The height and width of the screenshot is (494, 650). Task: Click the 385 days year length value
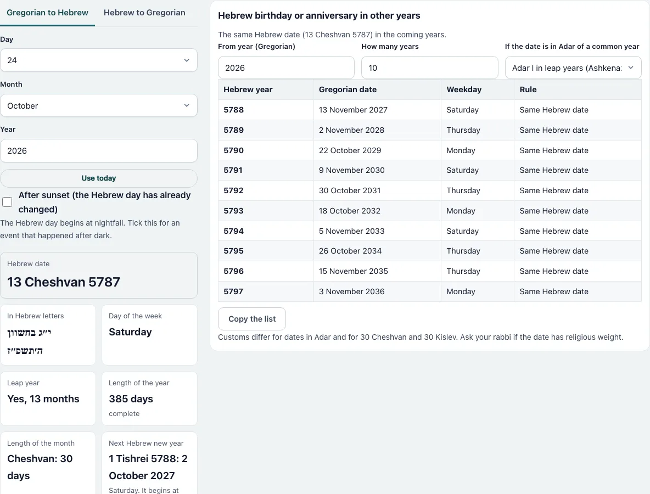131,398
